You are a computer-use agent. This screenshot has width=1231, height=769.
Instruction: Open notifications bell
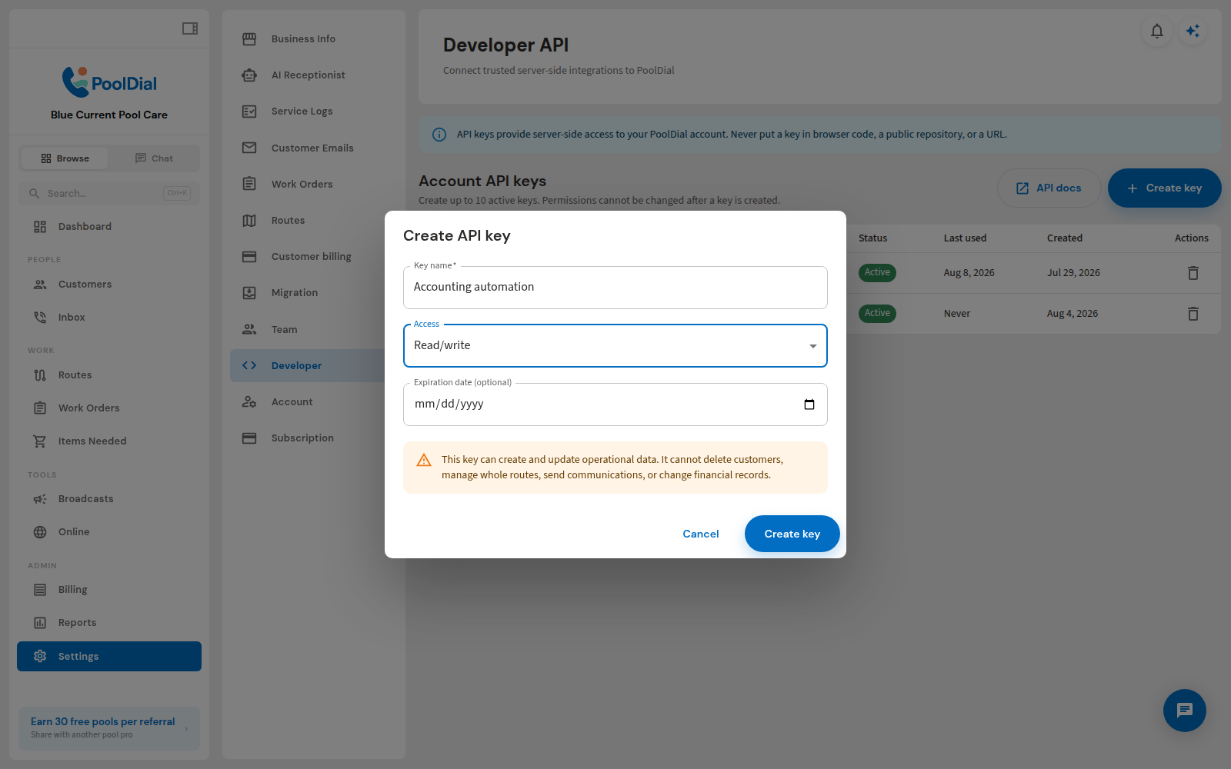coord(1157,31)
